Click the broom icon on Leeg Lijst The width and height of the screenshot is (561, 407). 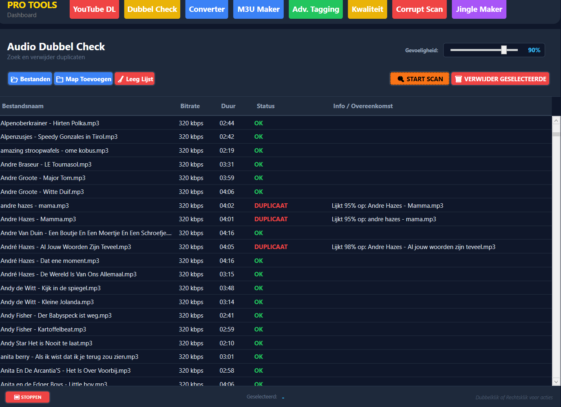(x=121, y=79)
